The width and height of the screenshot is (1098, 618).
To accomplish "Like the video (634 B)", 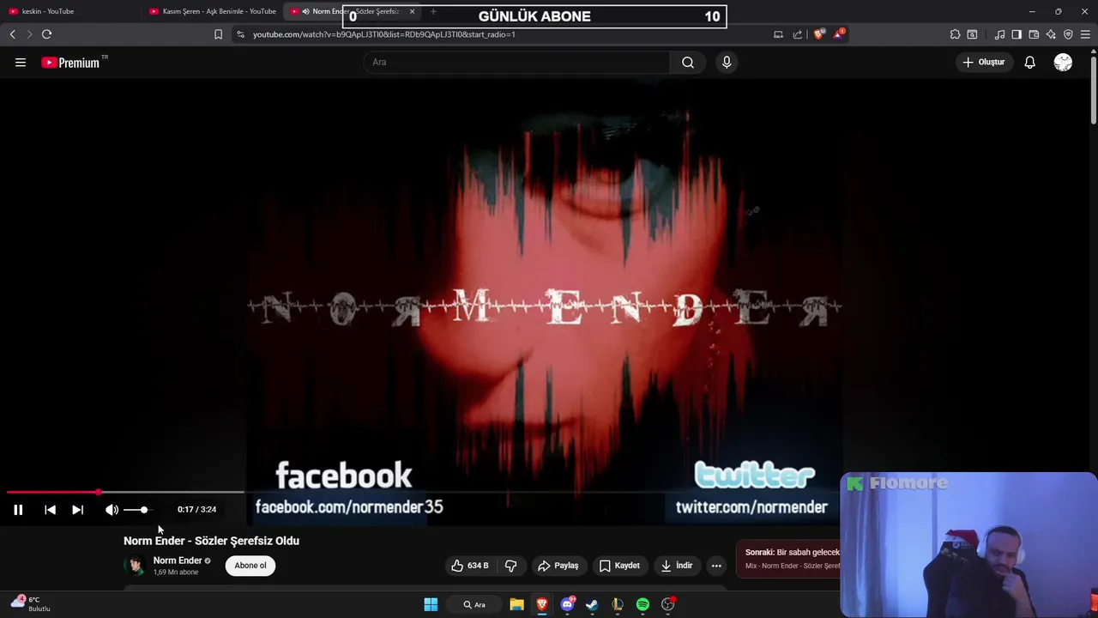I will [470, 566].
